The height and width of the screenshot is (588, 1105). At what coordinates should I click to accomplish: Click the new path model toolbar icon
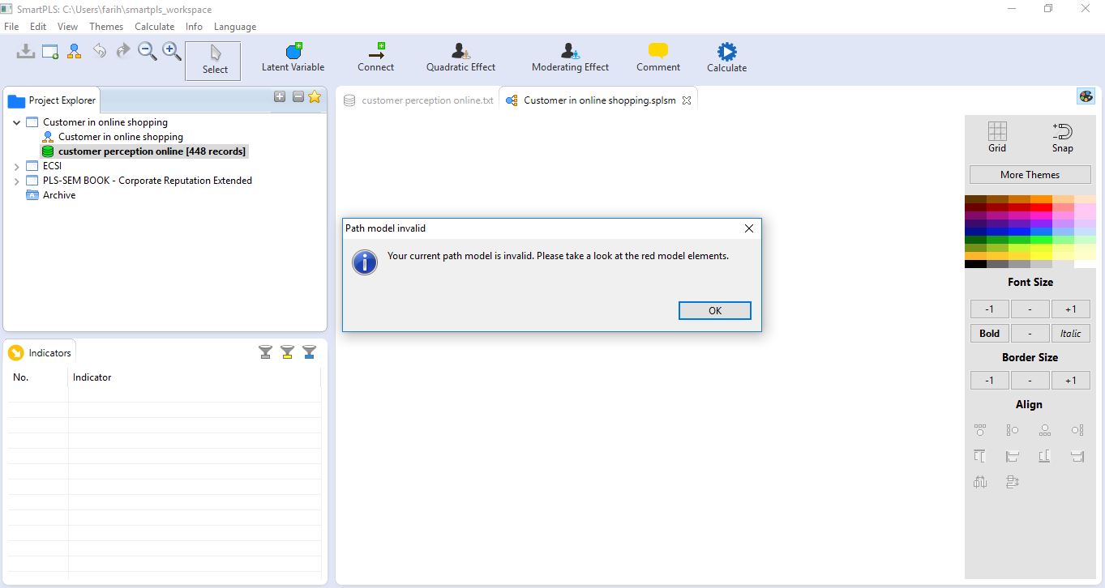[75, 51]
